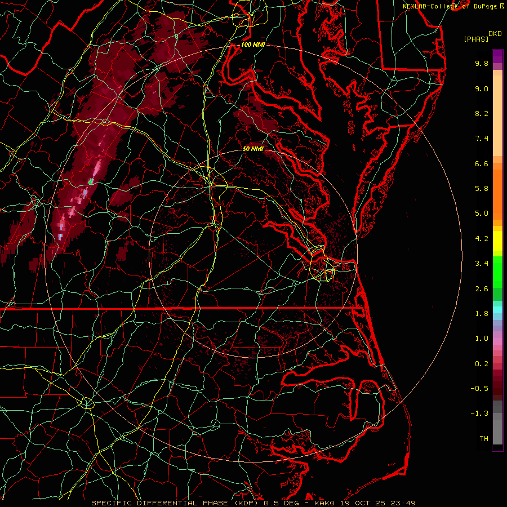
Task: Pick the orange segment of the color bar
Action: pos(497,194)
